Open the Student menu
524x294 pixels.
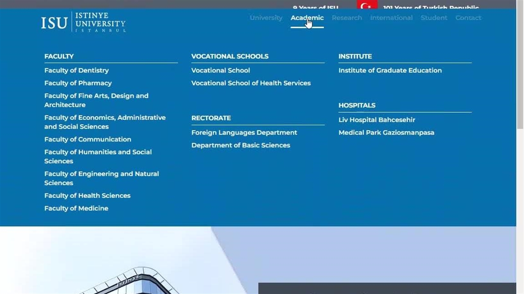pyautogui.click(x=434, y=18)
